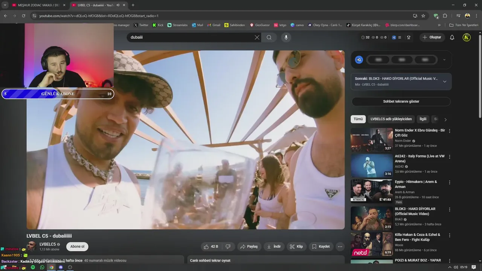Viewport: 482px width, 271px height.
Task: Bookmark this page with the star icon
Action: 423,16
